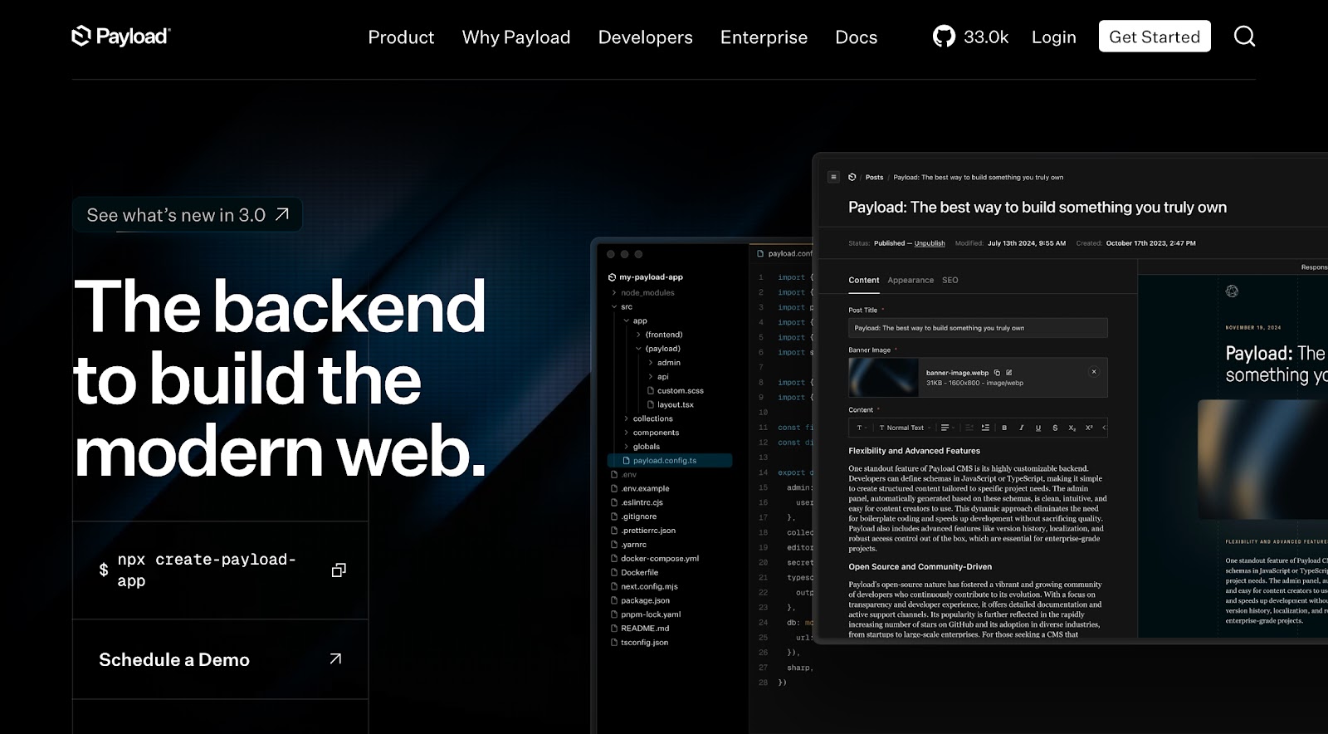
Task: Expand the globals folder
Action: (627, 447)
